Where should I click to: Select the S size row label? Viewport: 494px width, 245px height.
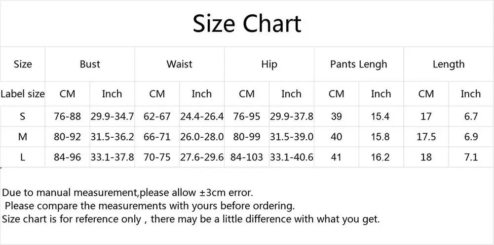tap(23, 117)
